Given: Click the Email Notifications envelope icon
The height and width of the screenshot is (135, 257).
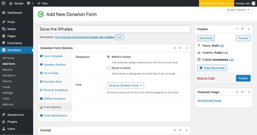Looking at the screenshot, I should [x=41, y=115].
